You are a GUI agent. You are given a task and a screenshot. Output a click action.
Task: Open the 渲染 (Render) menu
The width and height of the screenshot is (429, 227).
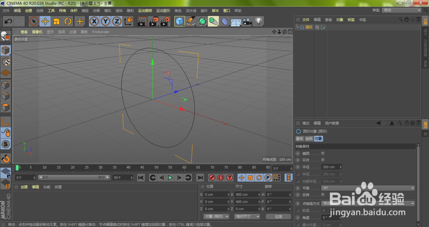click(119, 10)
